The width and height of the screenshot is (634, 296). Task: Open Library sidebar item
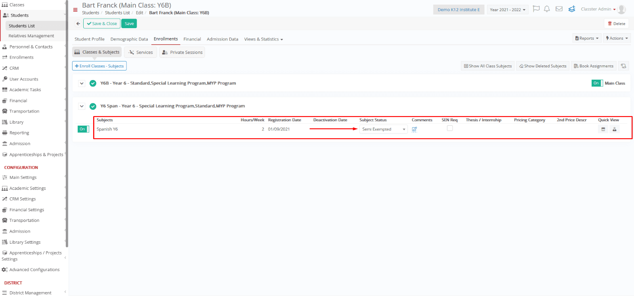point(16,122)
